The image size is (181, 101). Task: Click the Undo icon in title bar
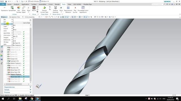[9, 1]
